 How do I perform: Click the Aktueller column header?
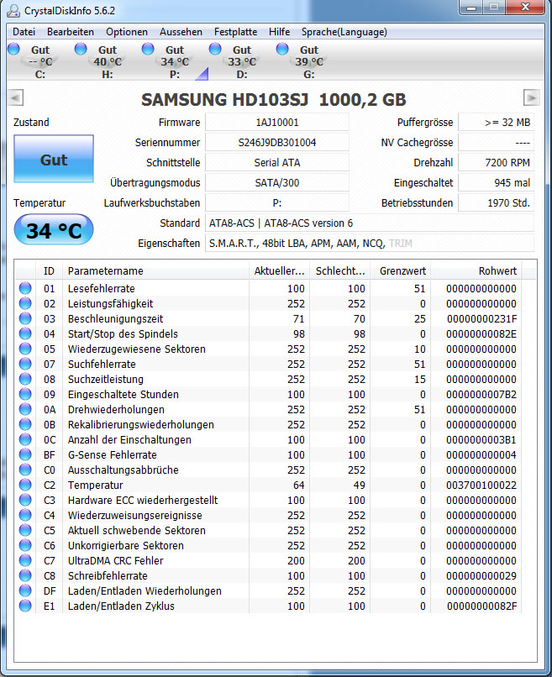pos(279,271)
